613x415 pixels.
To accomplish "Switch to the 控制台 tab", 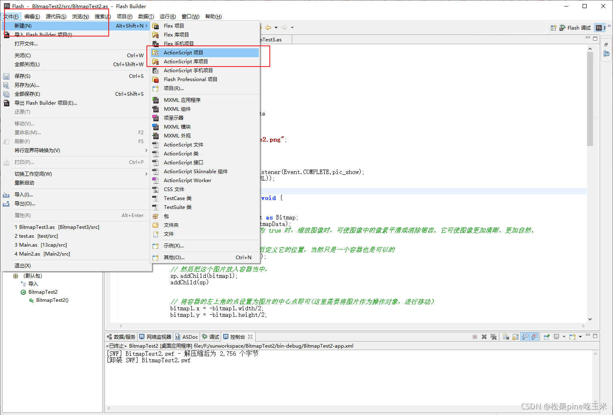I will tap(238, 337).
